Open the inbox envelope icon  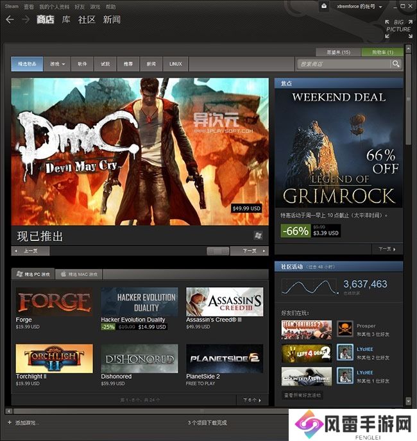click(324, 6)
